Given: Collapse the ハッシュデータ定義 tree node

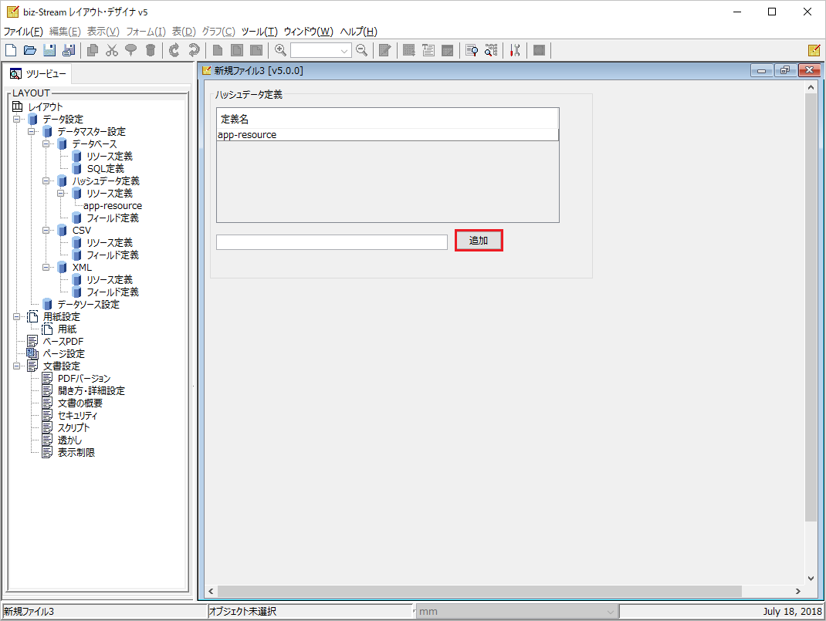Looking at the screenshot, I should click(x=46, y=181).
